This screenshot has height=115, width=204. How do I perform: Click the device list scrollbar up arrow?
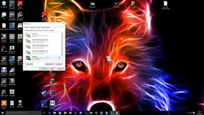pos(62,33)
